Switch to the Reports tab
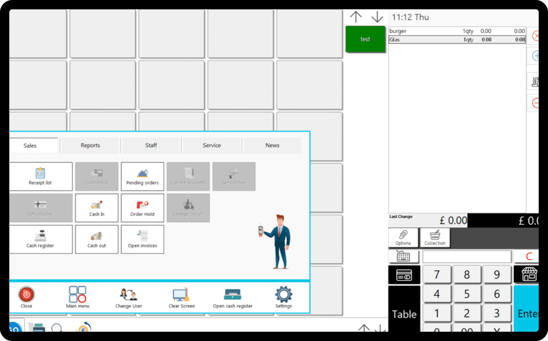This screenshot has width=548, height=341. point(90,146)
